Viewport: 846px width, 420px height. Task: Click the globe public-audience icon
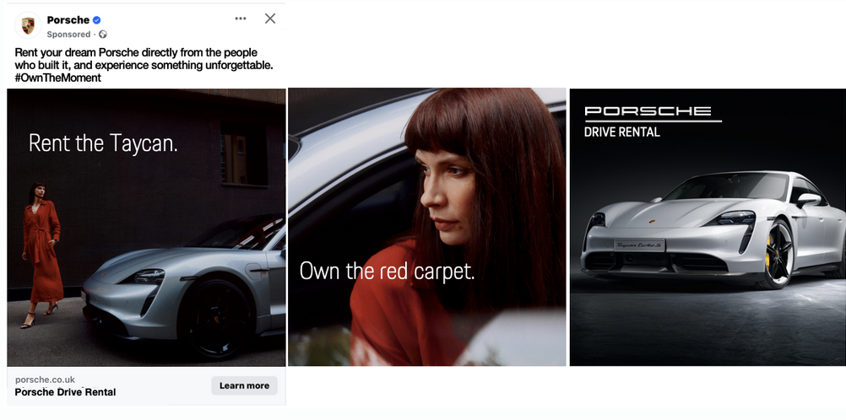tap(102, 34)
